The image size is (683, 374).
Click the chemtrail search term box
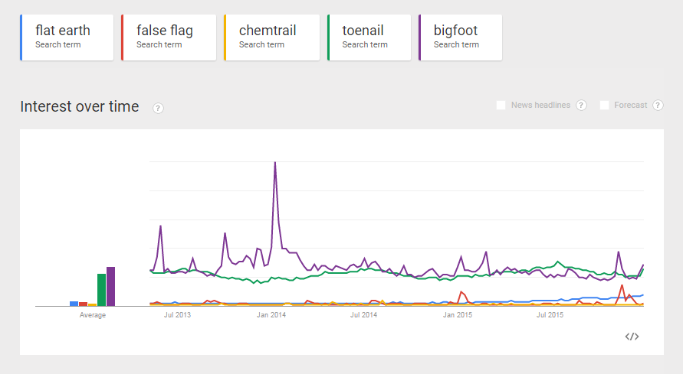(x=271, y=37)
